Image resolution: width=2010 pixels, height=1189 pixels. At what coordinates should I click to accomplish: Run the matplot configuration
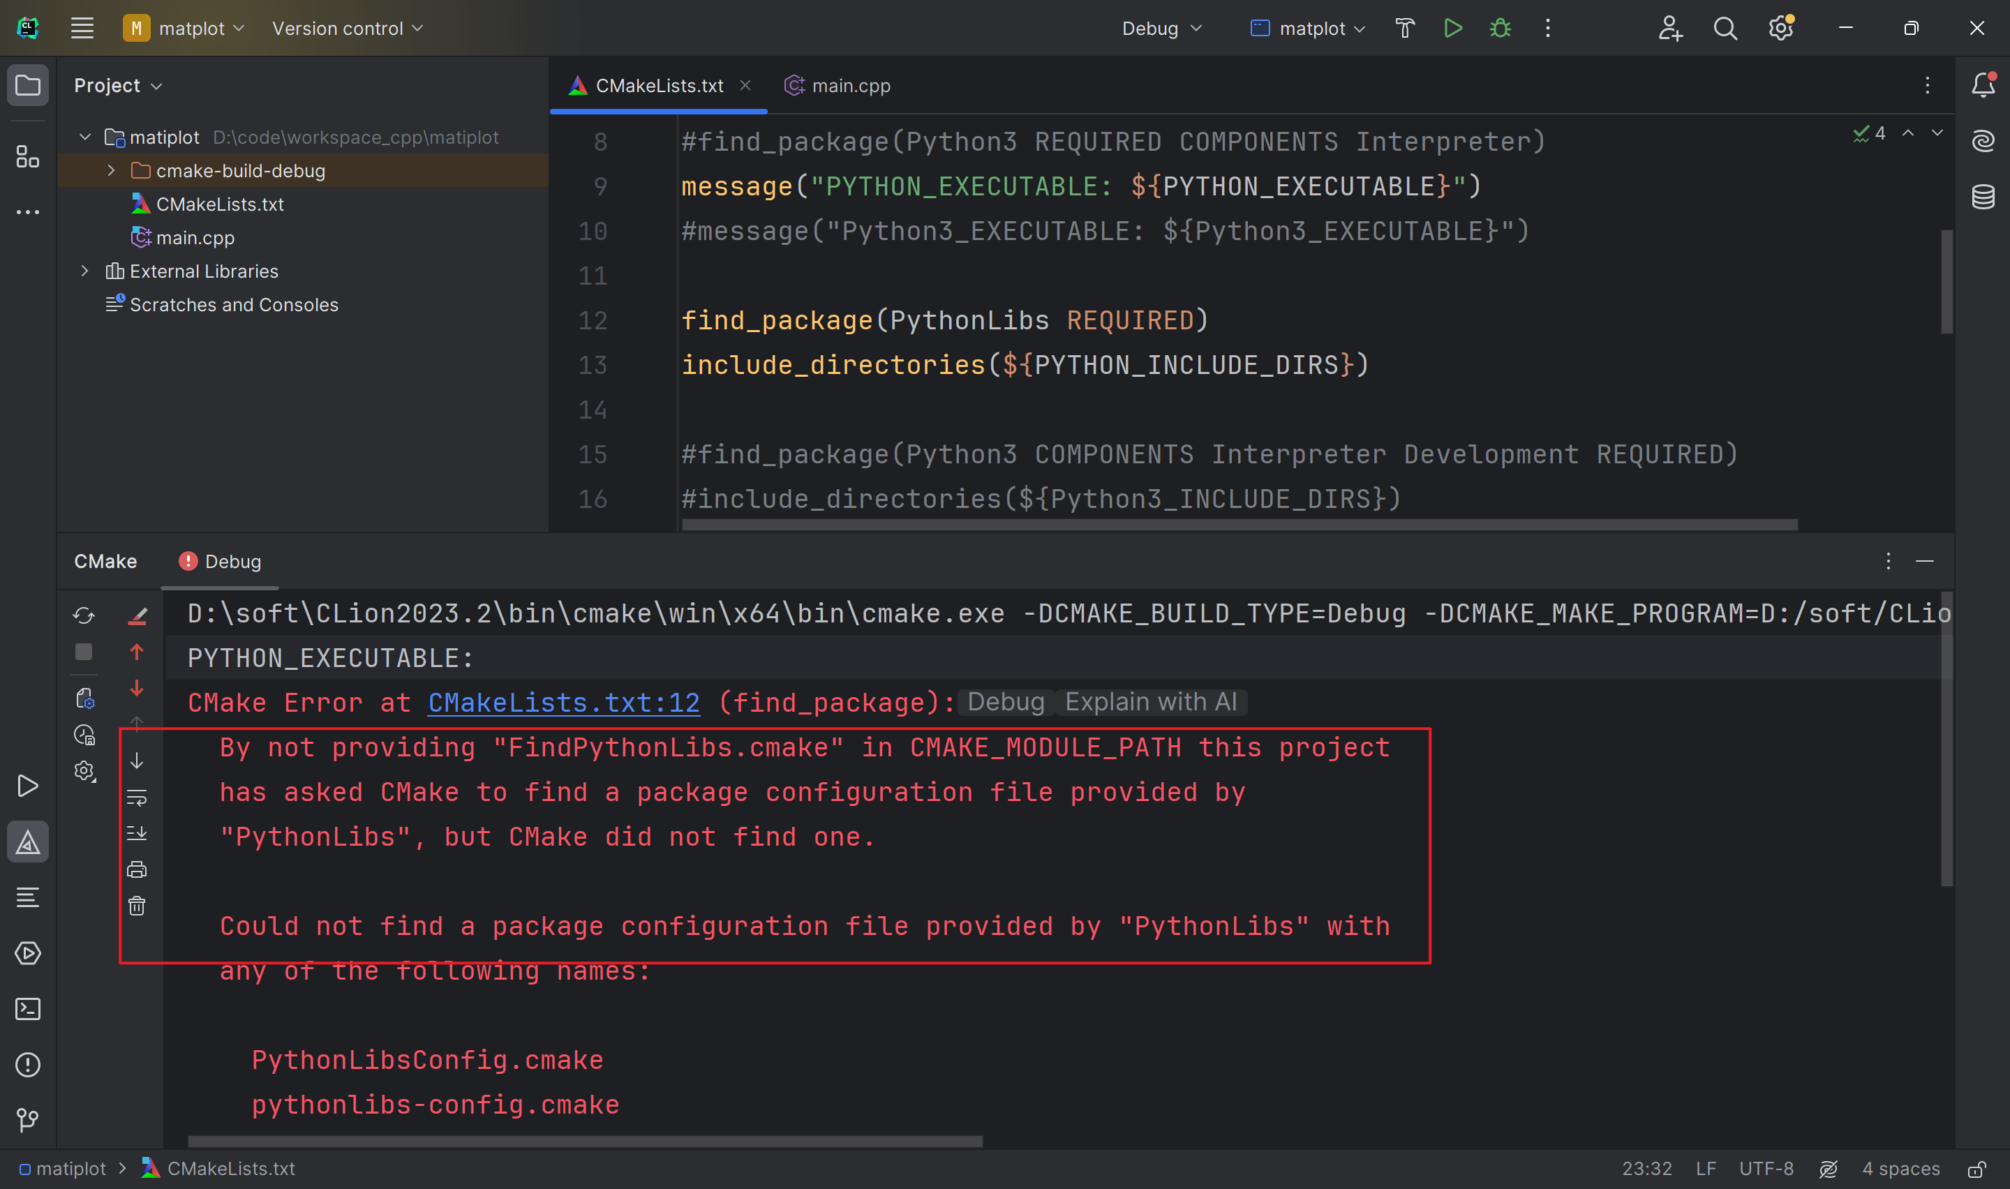[1452, 29]
